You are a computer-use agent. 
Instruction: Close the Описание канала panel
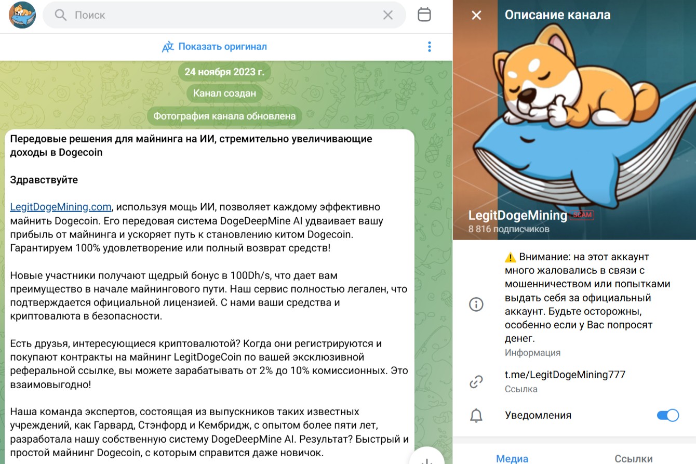tap(476, 15)
